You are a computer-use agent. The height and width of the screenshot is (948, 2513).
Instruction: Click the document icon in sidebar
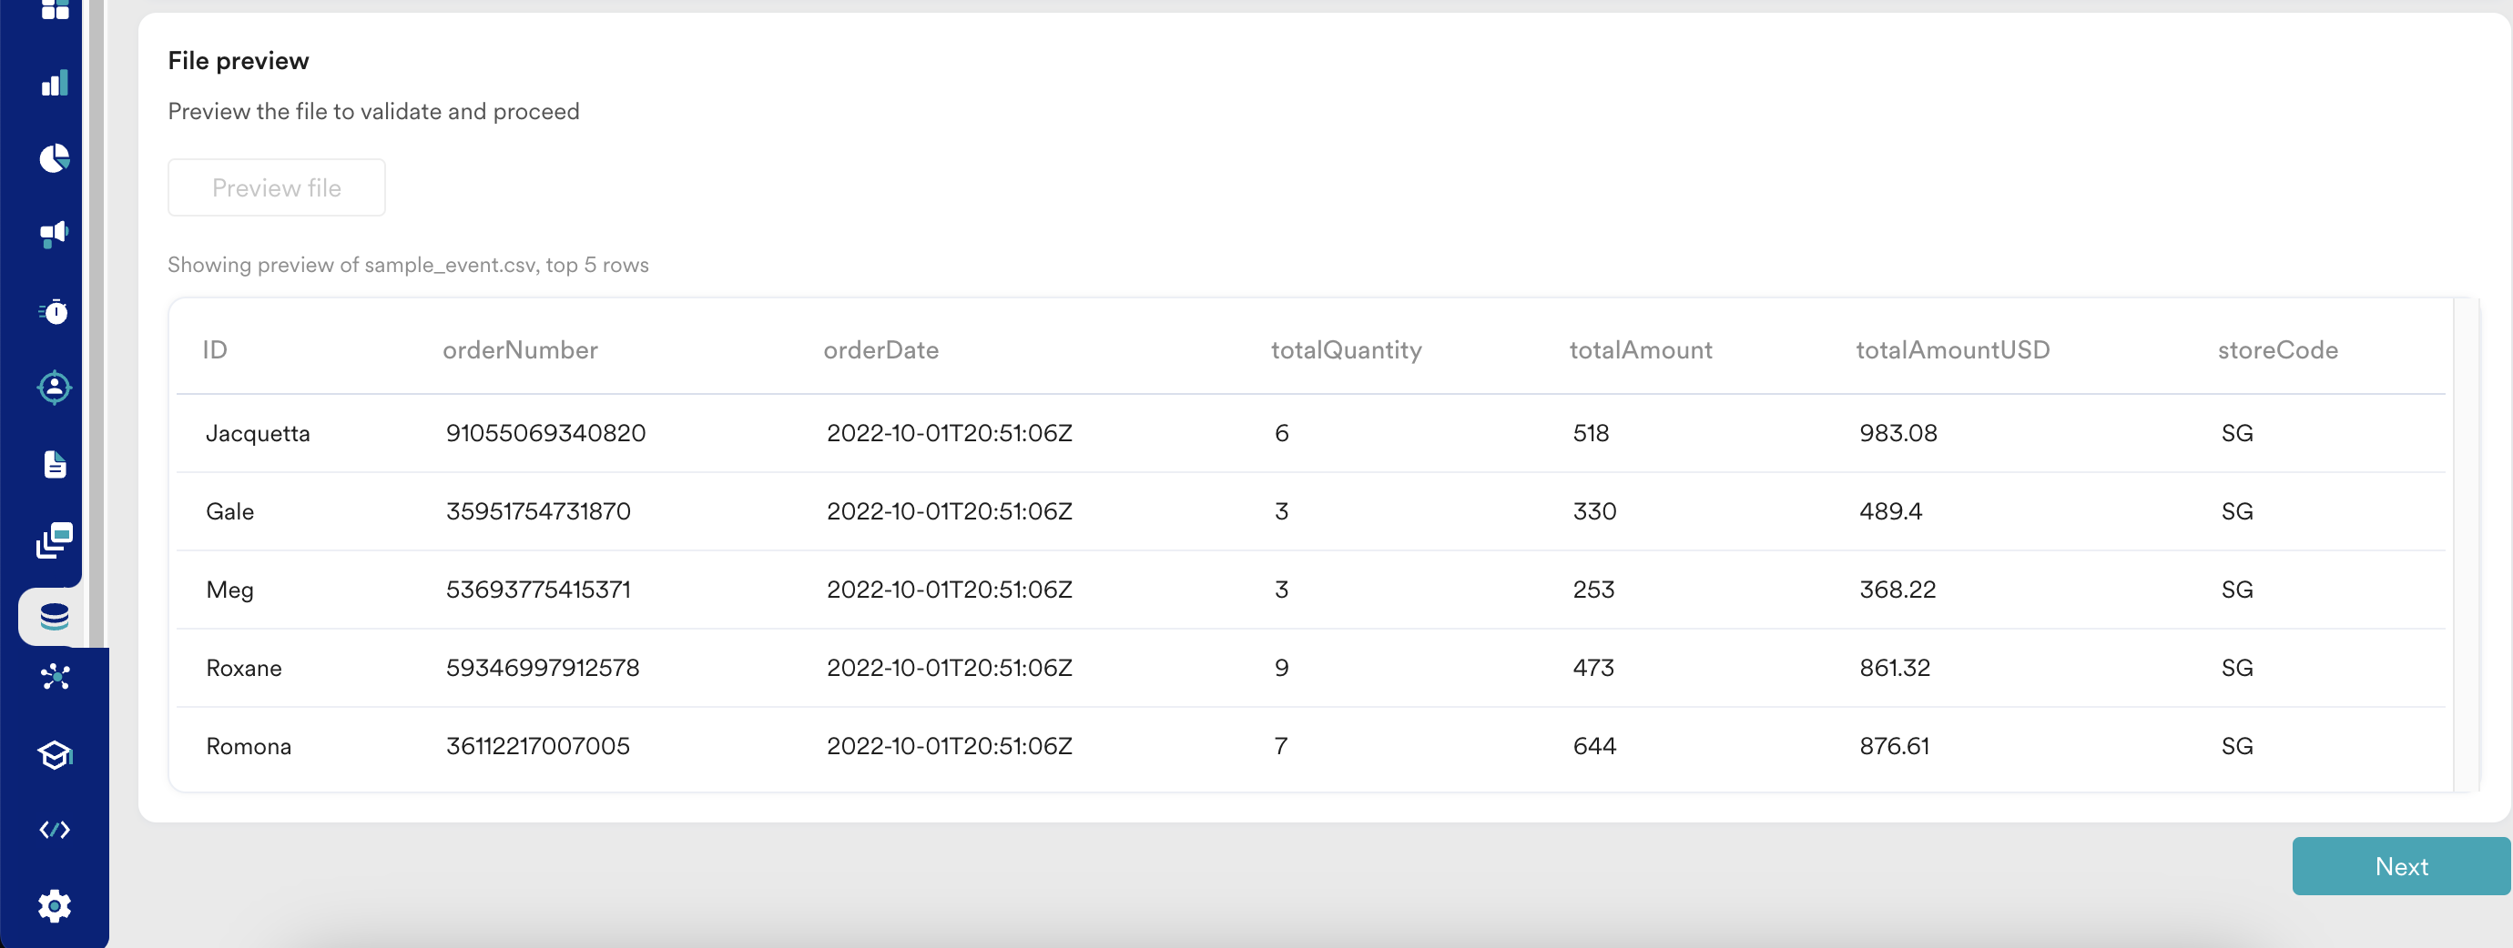click(x=55, y=464)
